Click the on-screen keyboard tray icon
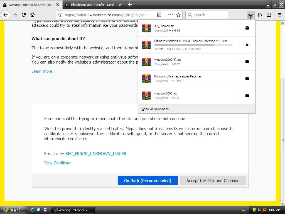 coord(244,210)
